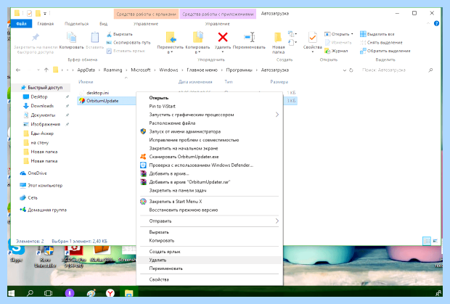Open Task View on the taskbar
The image size is (450, 304).
pyautogui.click(x=48, y=293)
